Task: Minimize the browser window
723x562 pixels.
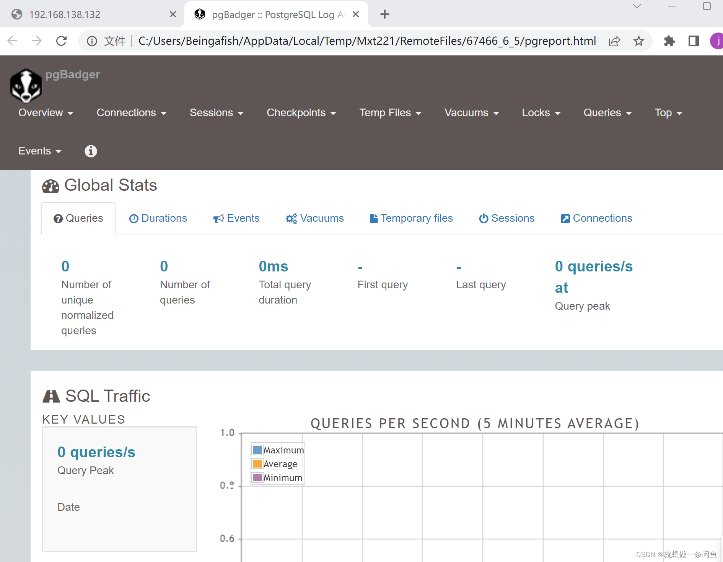Action: (x=672, y=6)
